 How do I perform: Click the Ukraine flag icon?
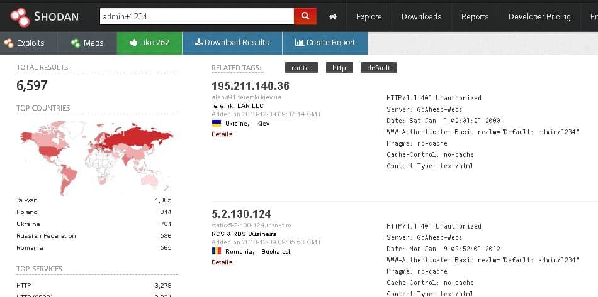(x=217, y=123)
